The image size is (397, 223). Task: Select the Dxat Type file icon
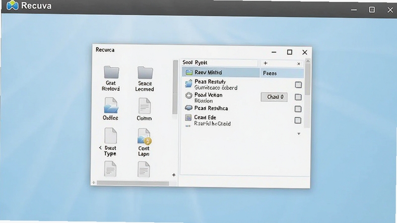click(111, 135)
